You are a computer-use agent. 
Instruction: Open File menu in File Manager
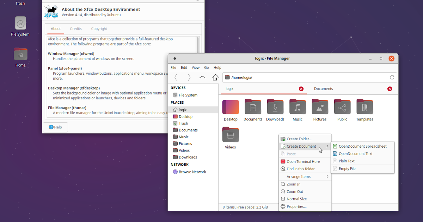pos(173,67)
